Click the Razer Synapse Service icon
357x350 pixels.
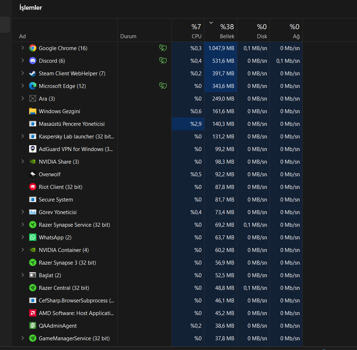[33, 225]
